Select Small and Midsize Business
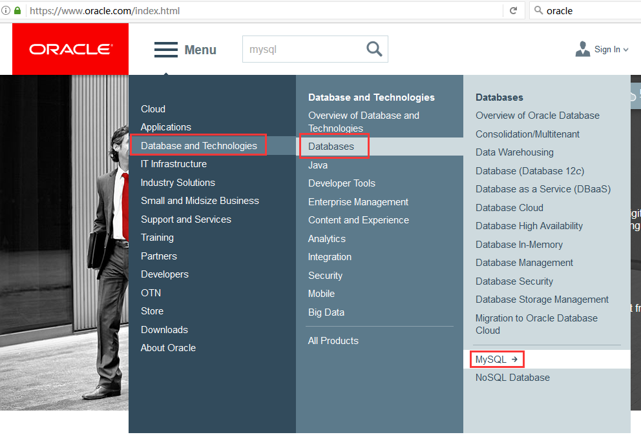The width and height of the screenshot is (641, 437). [x=200, y=201]
